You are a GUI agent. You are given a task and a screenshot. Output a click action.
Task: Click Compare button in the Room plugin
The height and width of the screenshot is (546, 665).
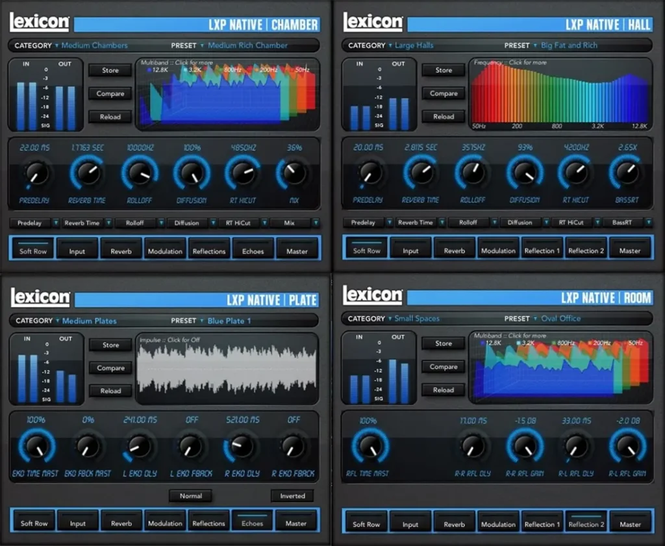pyautogui.click(x=443, y=367)
